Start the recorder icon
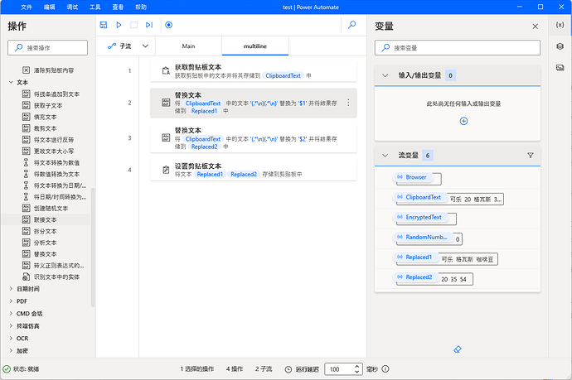 (168, 25)
